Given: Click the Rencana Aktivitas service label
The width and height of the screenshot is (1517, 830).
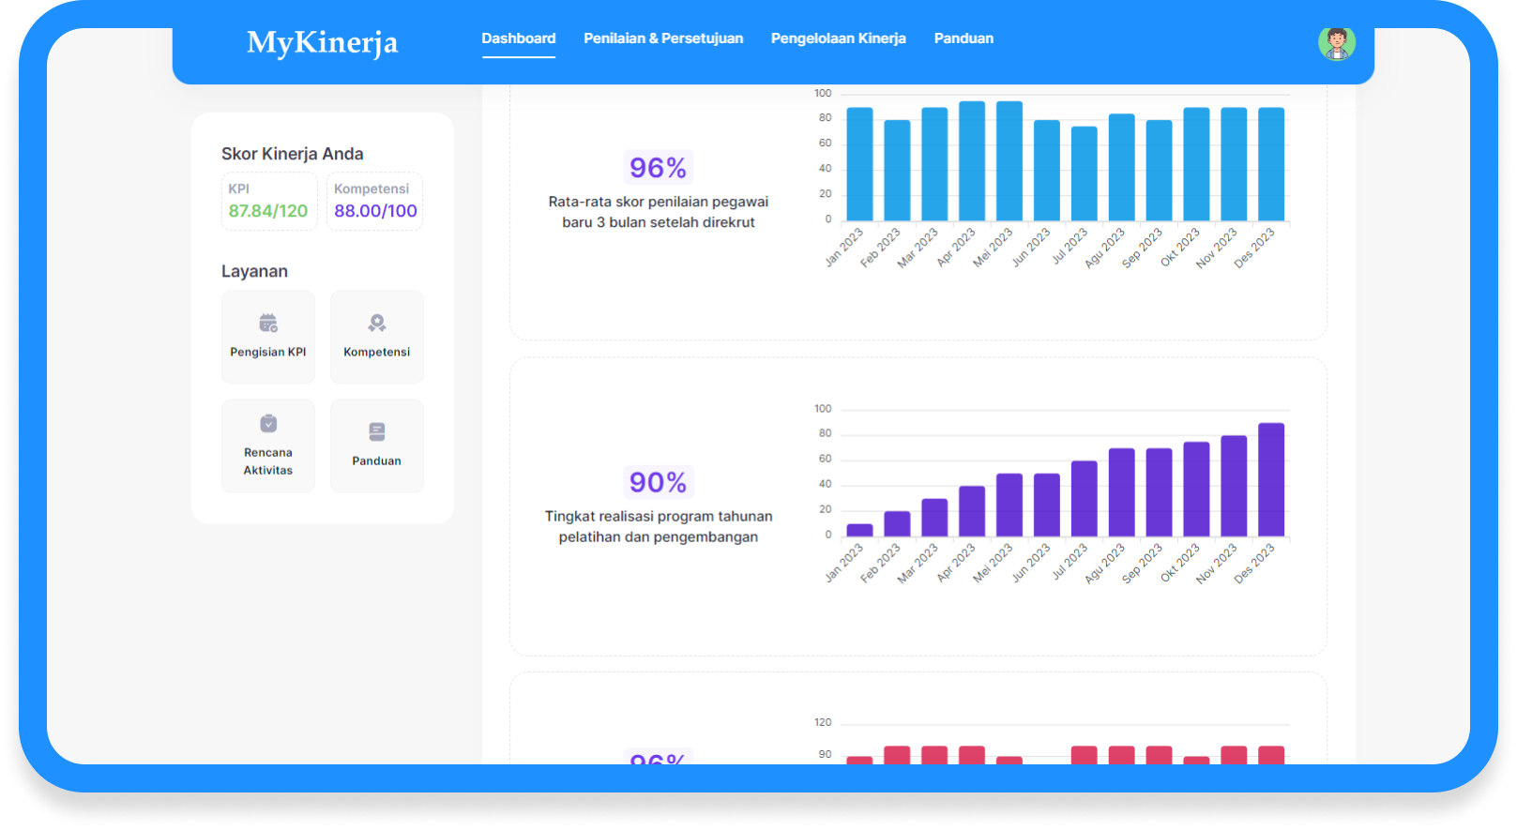Looking at the screenshot, I should click(x=268, y=461).
